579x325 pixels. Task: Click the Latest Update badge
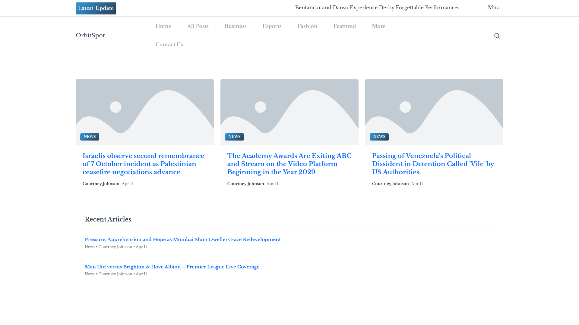pyautogui.click(x=96, y=8)
